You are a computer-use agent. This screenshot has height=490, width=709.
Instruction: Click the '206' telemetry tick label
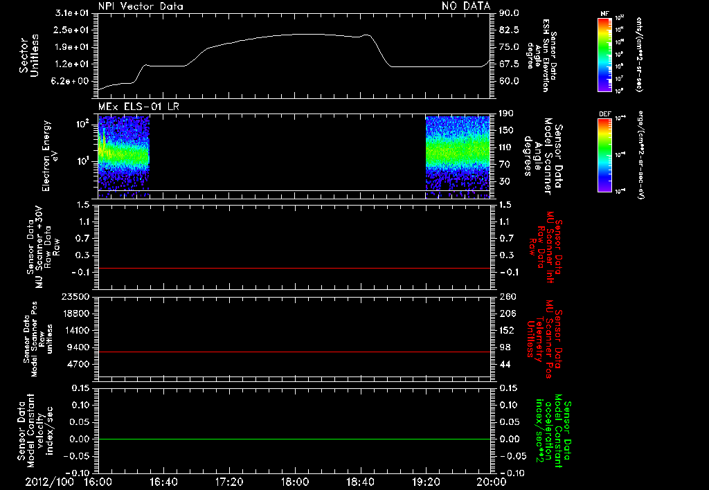tap(507, 314)
